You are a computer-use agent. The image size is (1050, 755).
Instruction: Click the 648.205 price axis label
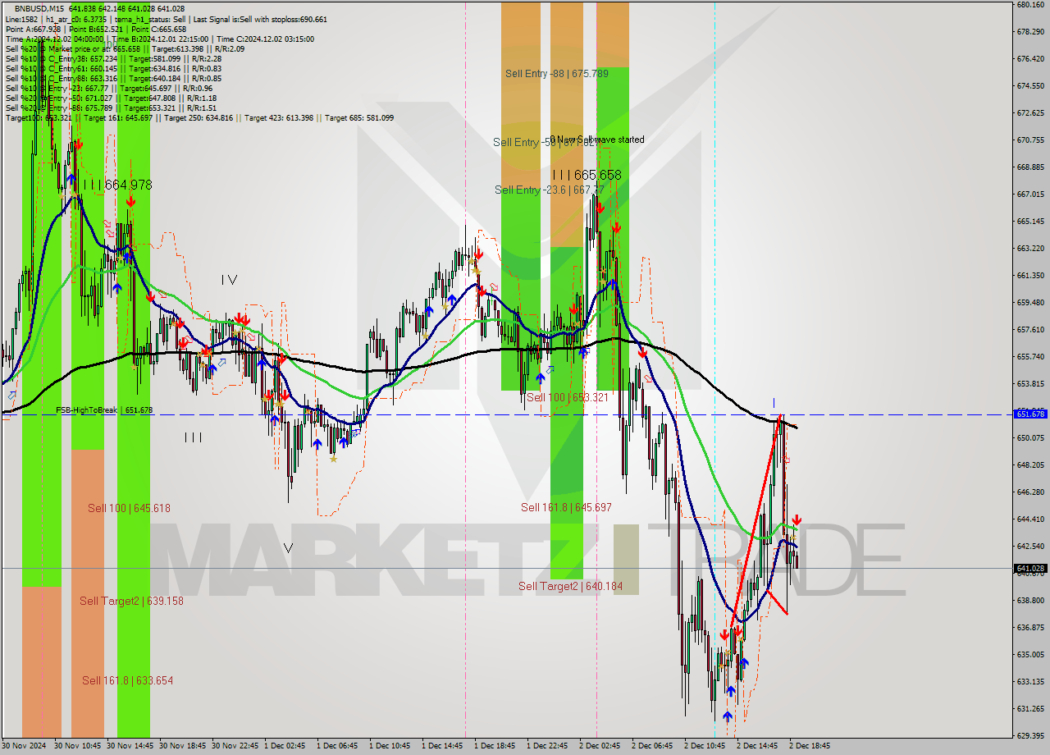pyautogui.click(x=1030, y=465)
